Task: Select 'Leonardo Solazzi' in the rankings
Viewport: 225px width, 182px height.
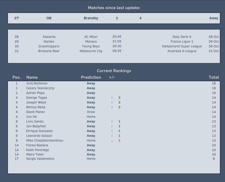Action: [39, 135]
